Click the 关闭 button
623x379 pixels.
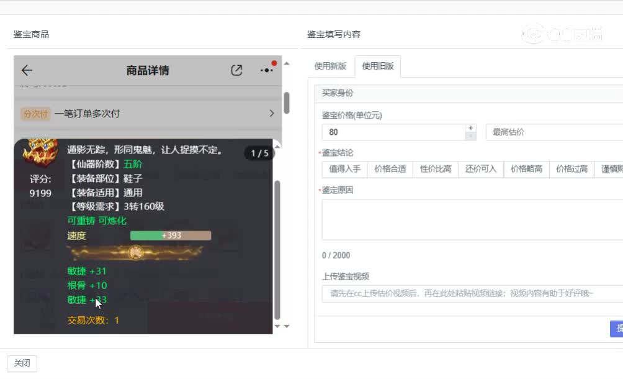pos(22,363)
